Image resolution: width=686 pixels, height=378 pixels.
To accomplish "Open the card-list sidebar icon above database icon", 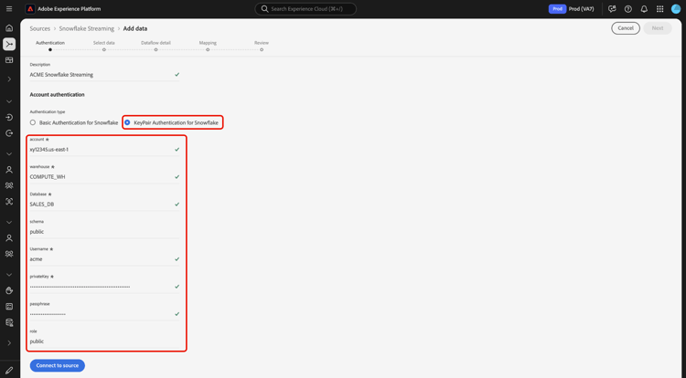I will (x=9, y=307).
